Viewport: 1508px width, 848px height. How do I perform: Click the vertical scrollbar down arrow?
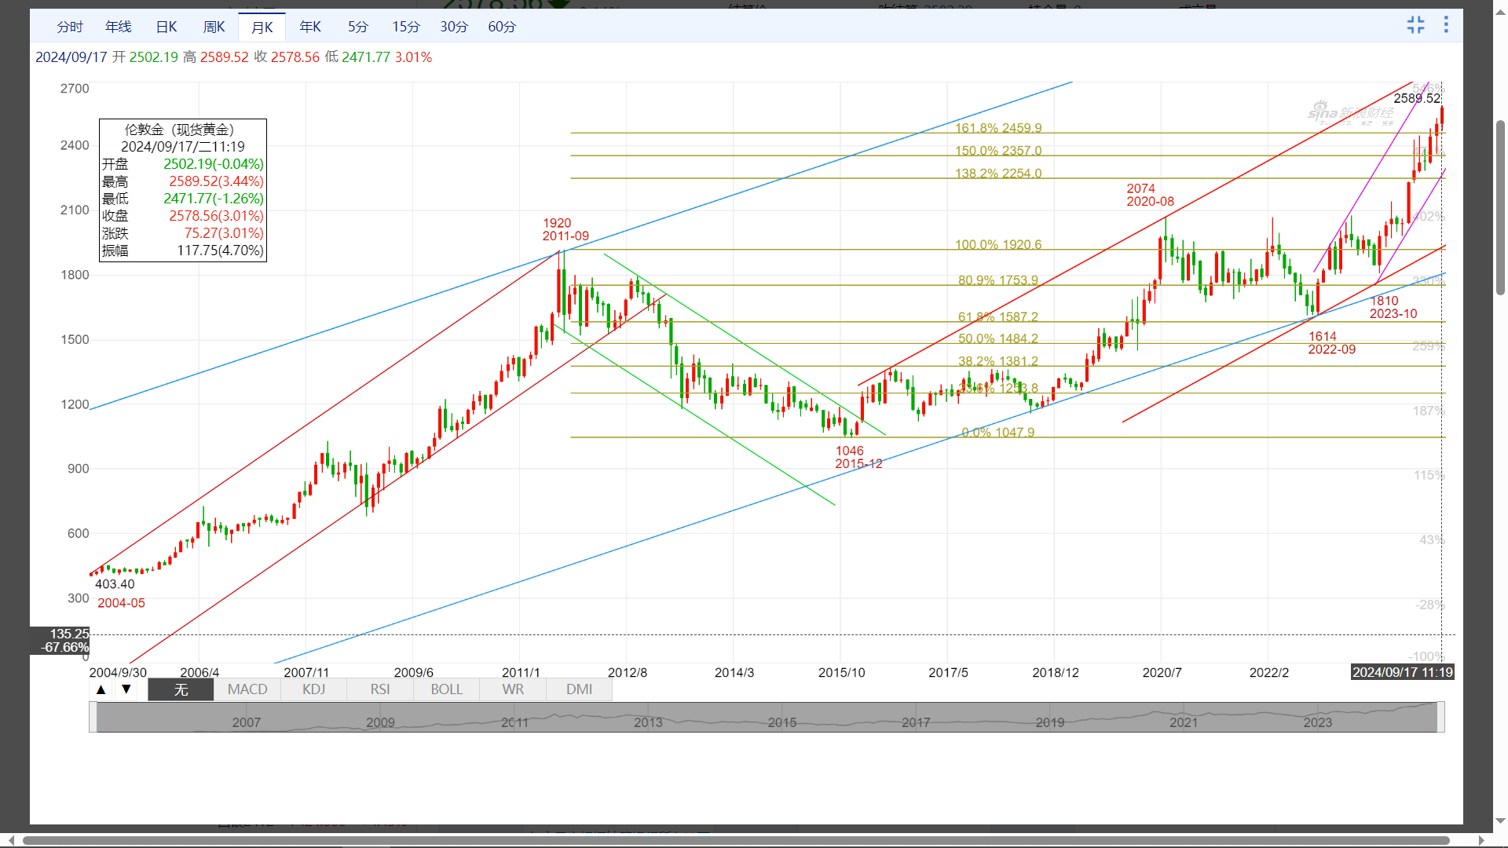click(1500, 821)
